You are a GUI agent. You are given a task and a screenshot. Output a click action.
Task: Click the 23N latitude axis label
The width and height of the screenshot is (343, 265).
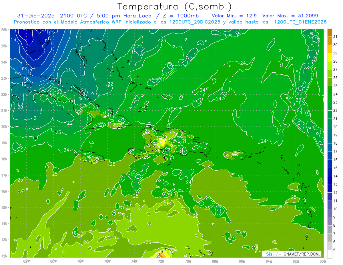(x=4, y=78)
